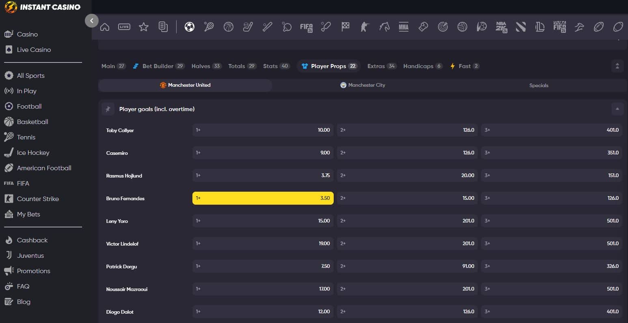Image resolution: width=628 pixels, height=323 pixels.
Task: Switch to the Totals tab
Action: 242,66
